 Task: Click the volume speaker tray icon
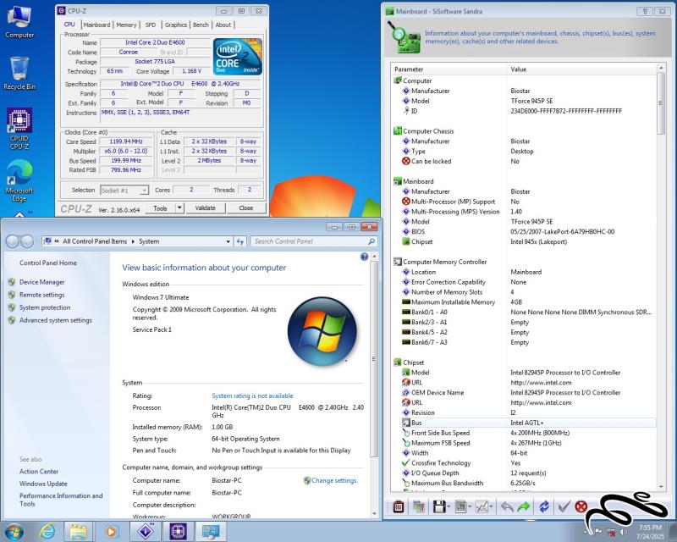click(x=624, y=532)
